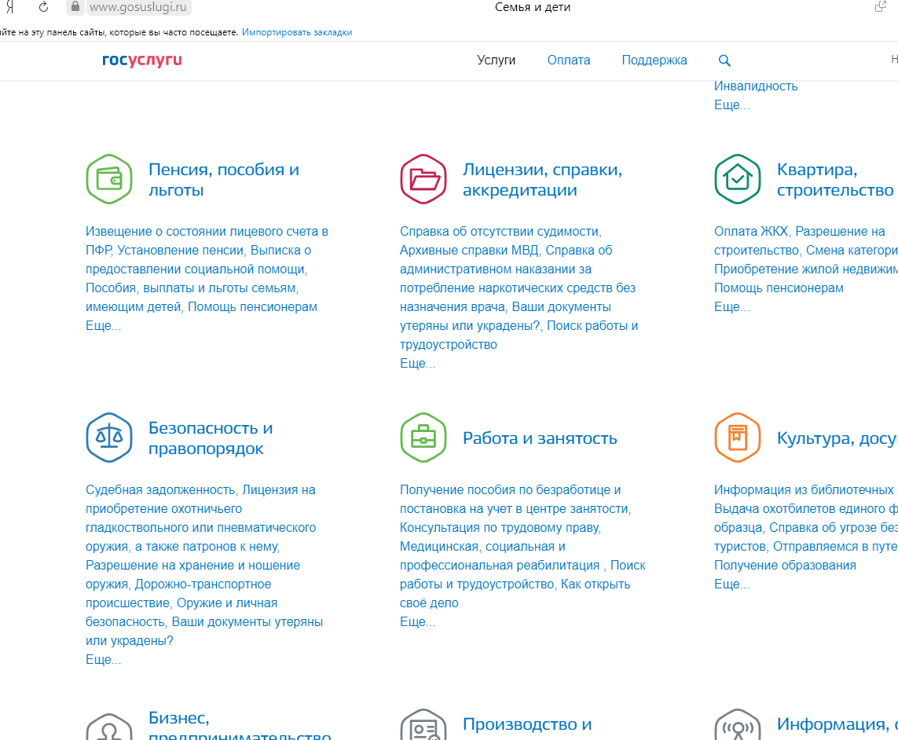Open Помощь пенсионерам under Квартира, строительство
Screen dimensions: 898x740
click(x=779, y=288)
